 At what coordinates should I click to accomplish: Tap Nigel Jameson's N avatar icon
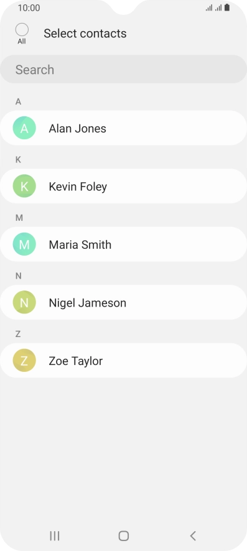(24, 302)
